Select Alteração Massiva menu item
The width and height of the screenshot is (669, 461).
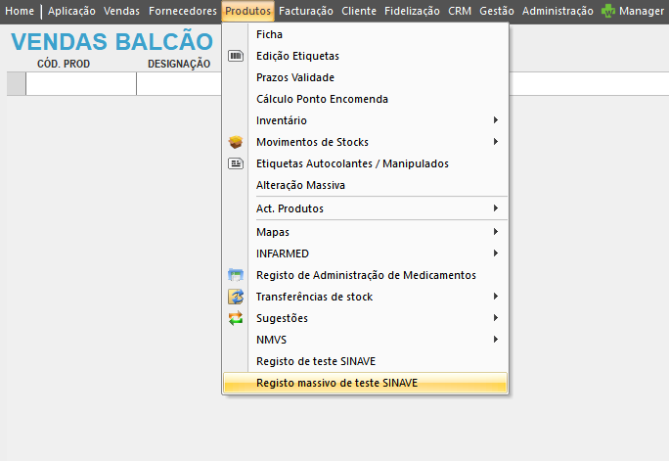(300, 185)
